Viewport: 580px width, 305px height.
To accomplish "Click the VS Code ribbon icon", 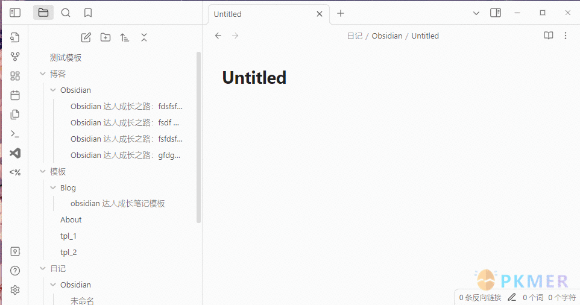I will [x=15, y=153].
